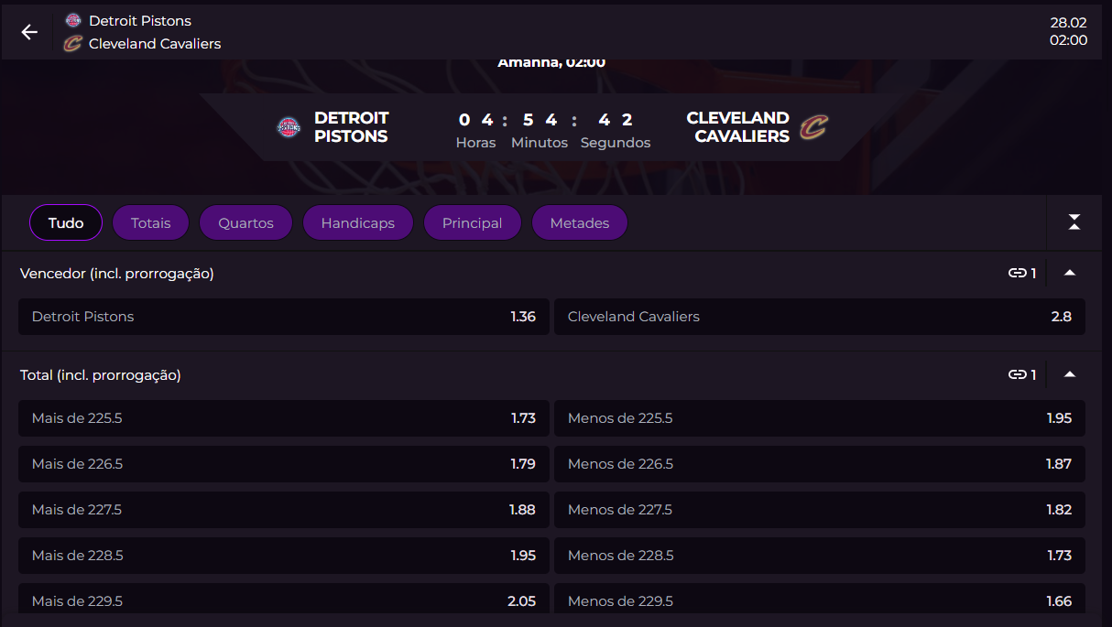This screenshot has width=1112, height=627.
Task: Select the Tudo tab
Action: [x=66, y=222]
